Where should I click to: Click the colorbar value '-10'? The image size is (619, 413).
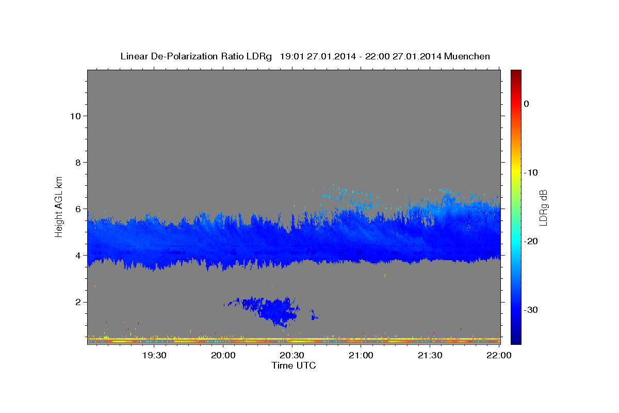[531, 172]
